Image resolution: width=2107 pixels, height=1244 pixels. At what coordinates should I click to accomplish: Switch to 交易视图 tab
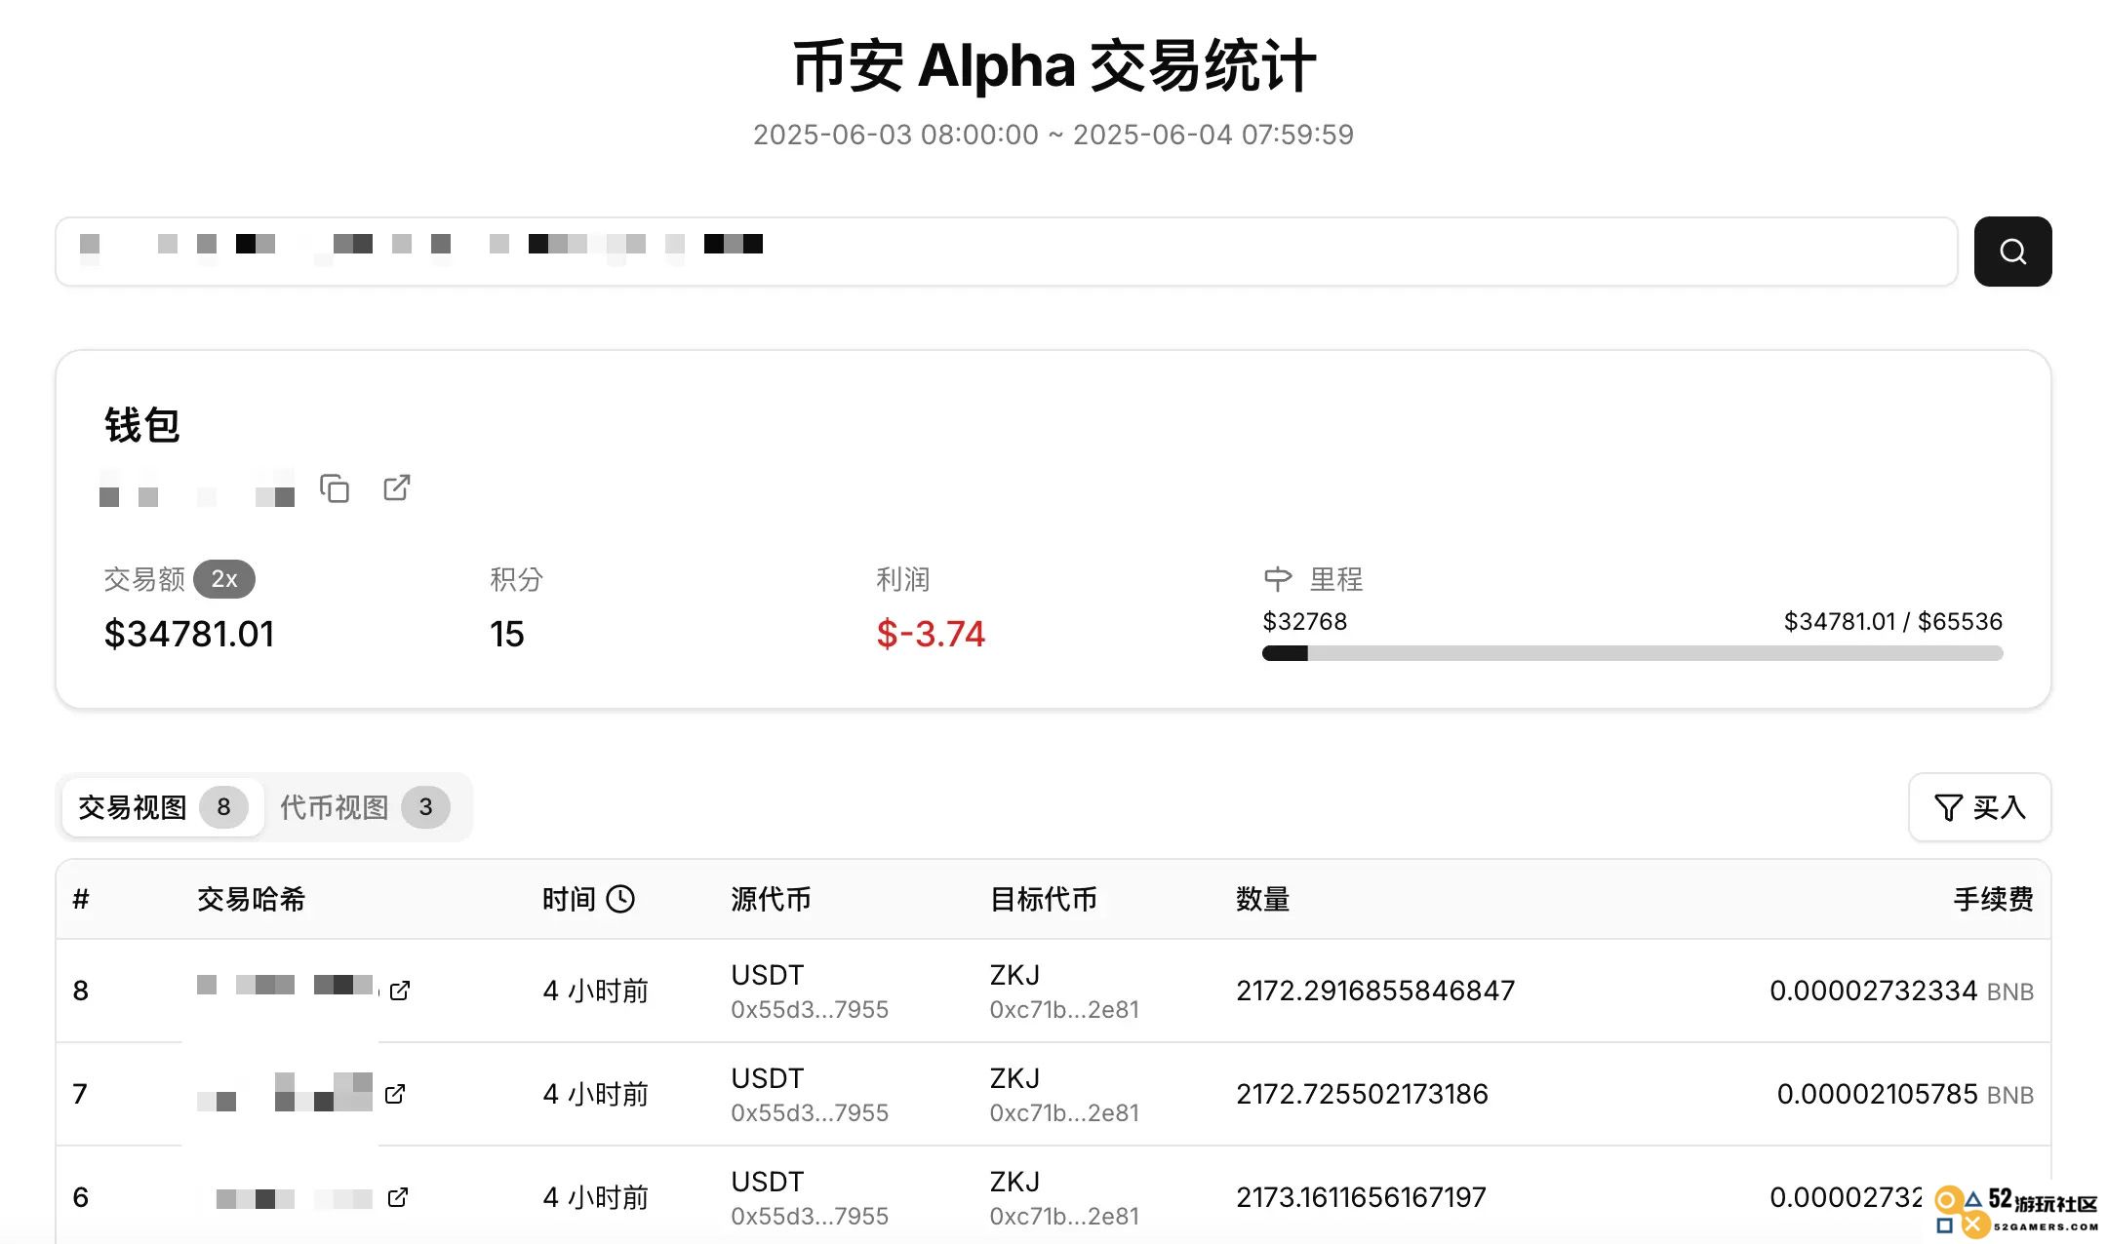point(162,807)
